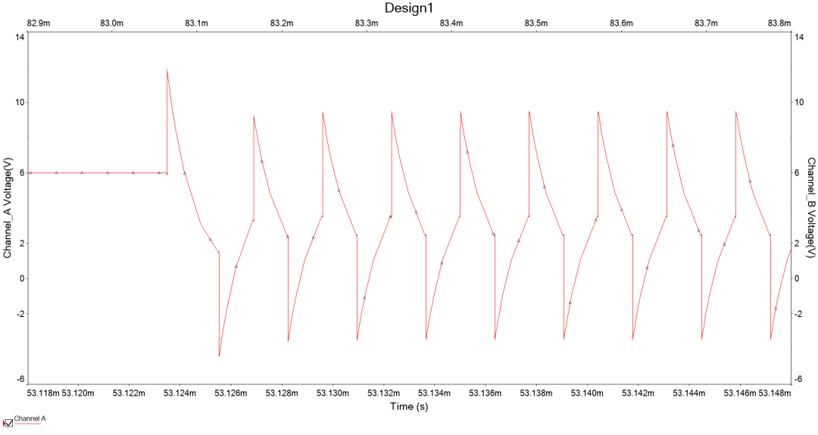
Task: Click the 53.136m time tick label
Action: (x=485, y=393)
